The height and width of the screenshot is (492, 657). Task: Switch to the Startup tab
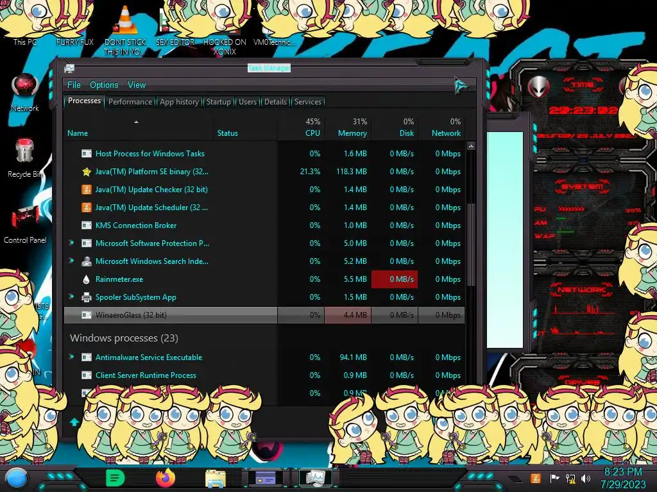218,102
